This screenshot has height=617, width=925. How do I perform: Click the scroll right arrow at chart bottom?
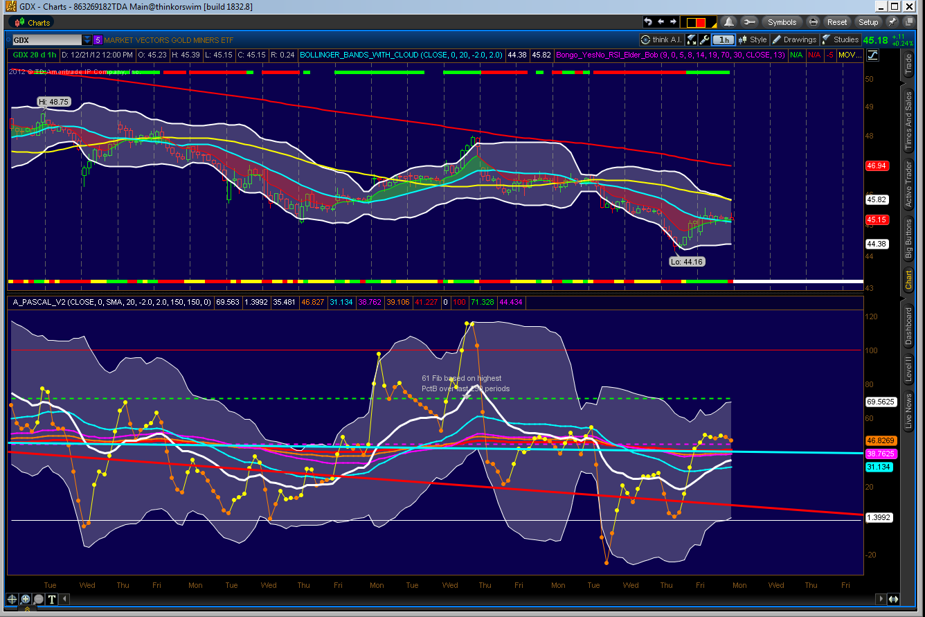[x=881, y=599]
